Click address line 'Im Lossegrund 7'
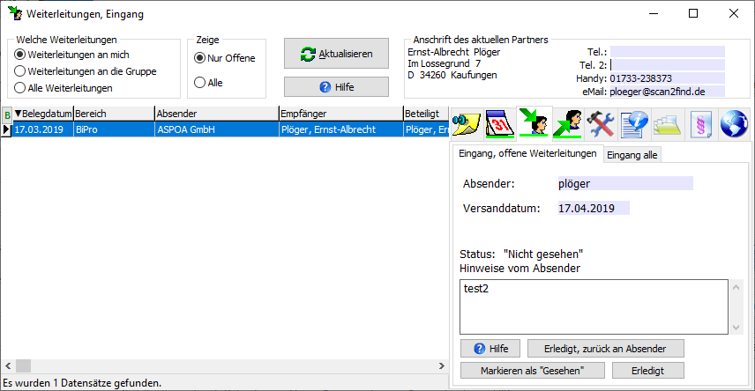Viewport: 755px width, 391px height. [444, 63]
